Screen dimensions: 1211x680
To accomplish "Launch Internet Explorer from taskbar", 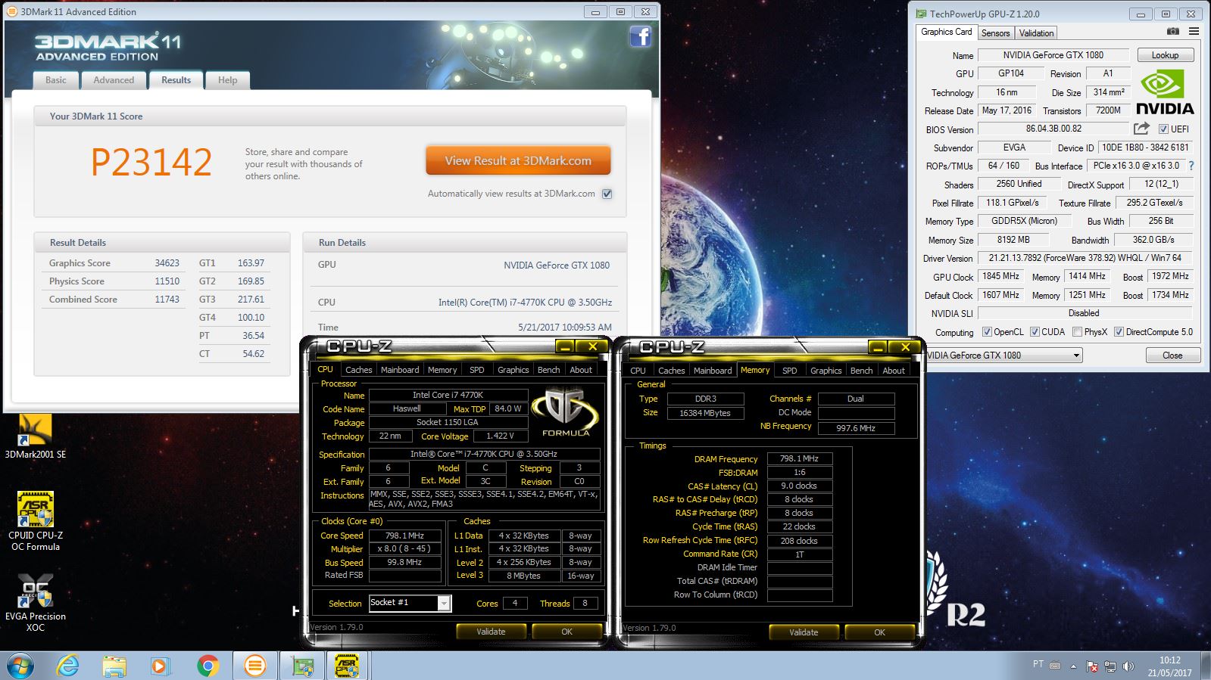I will (67, 666).
